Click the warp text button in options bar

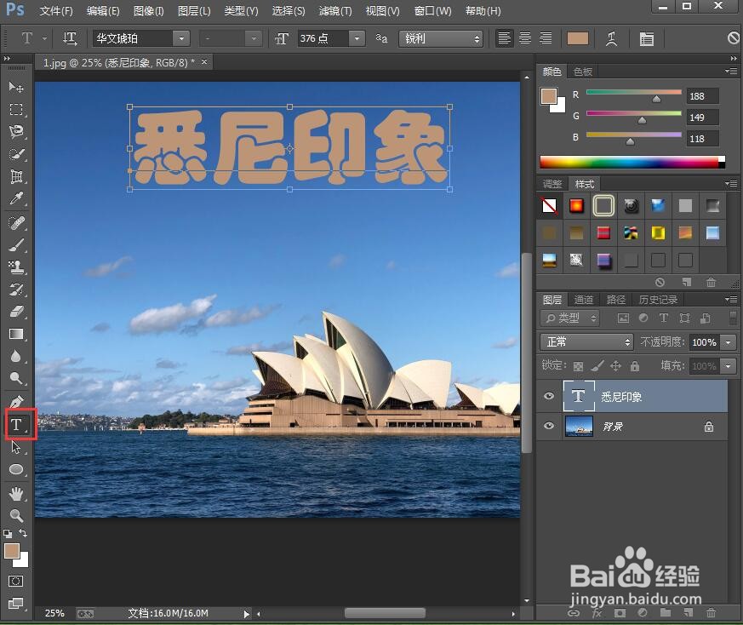[612, 38]
